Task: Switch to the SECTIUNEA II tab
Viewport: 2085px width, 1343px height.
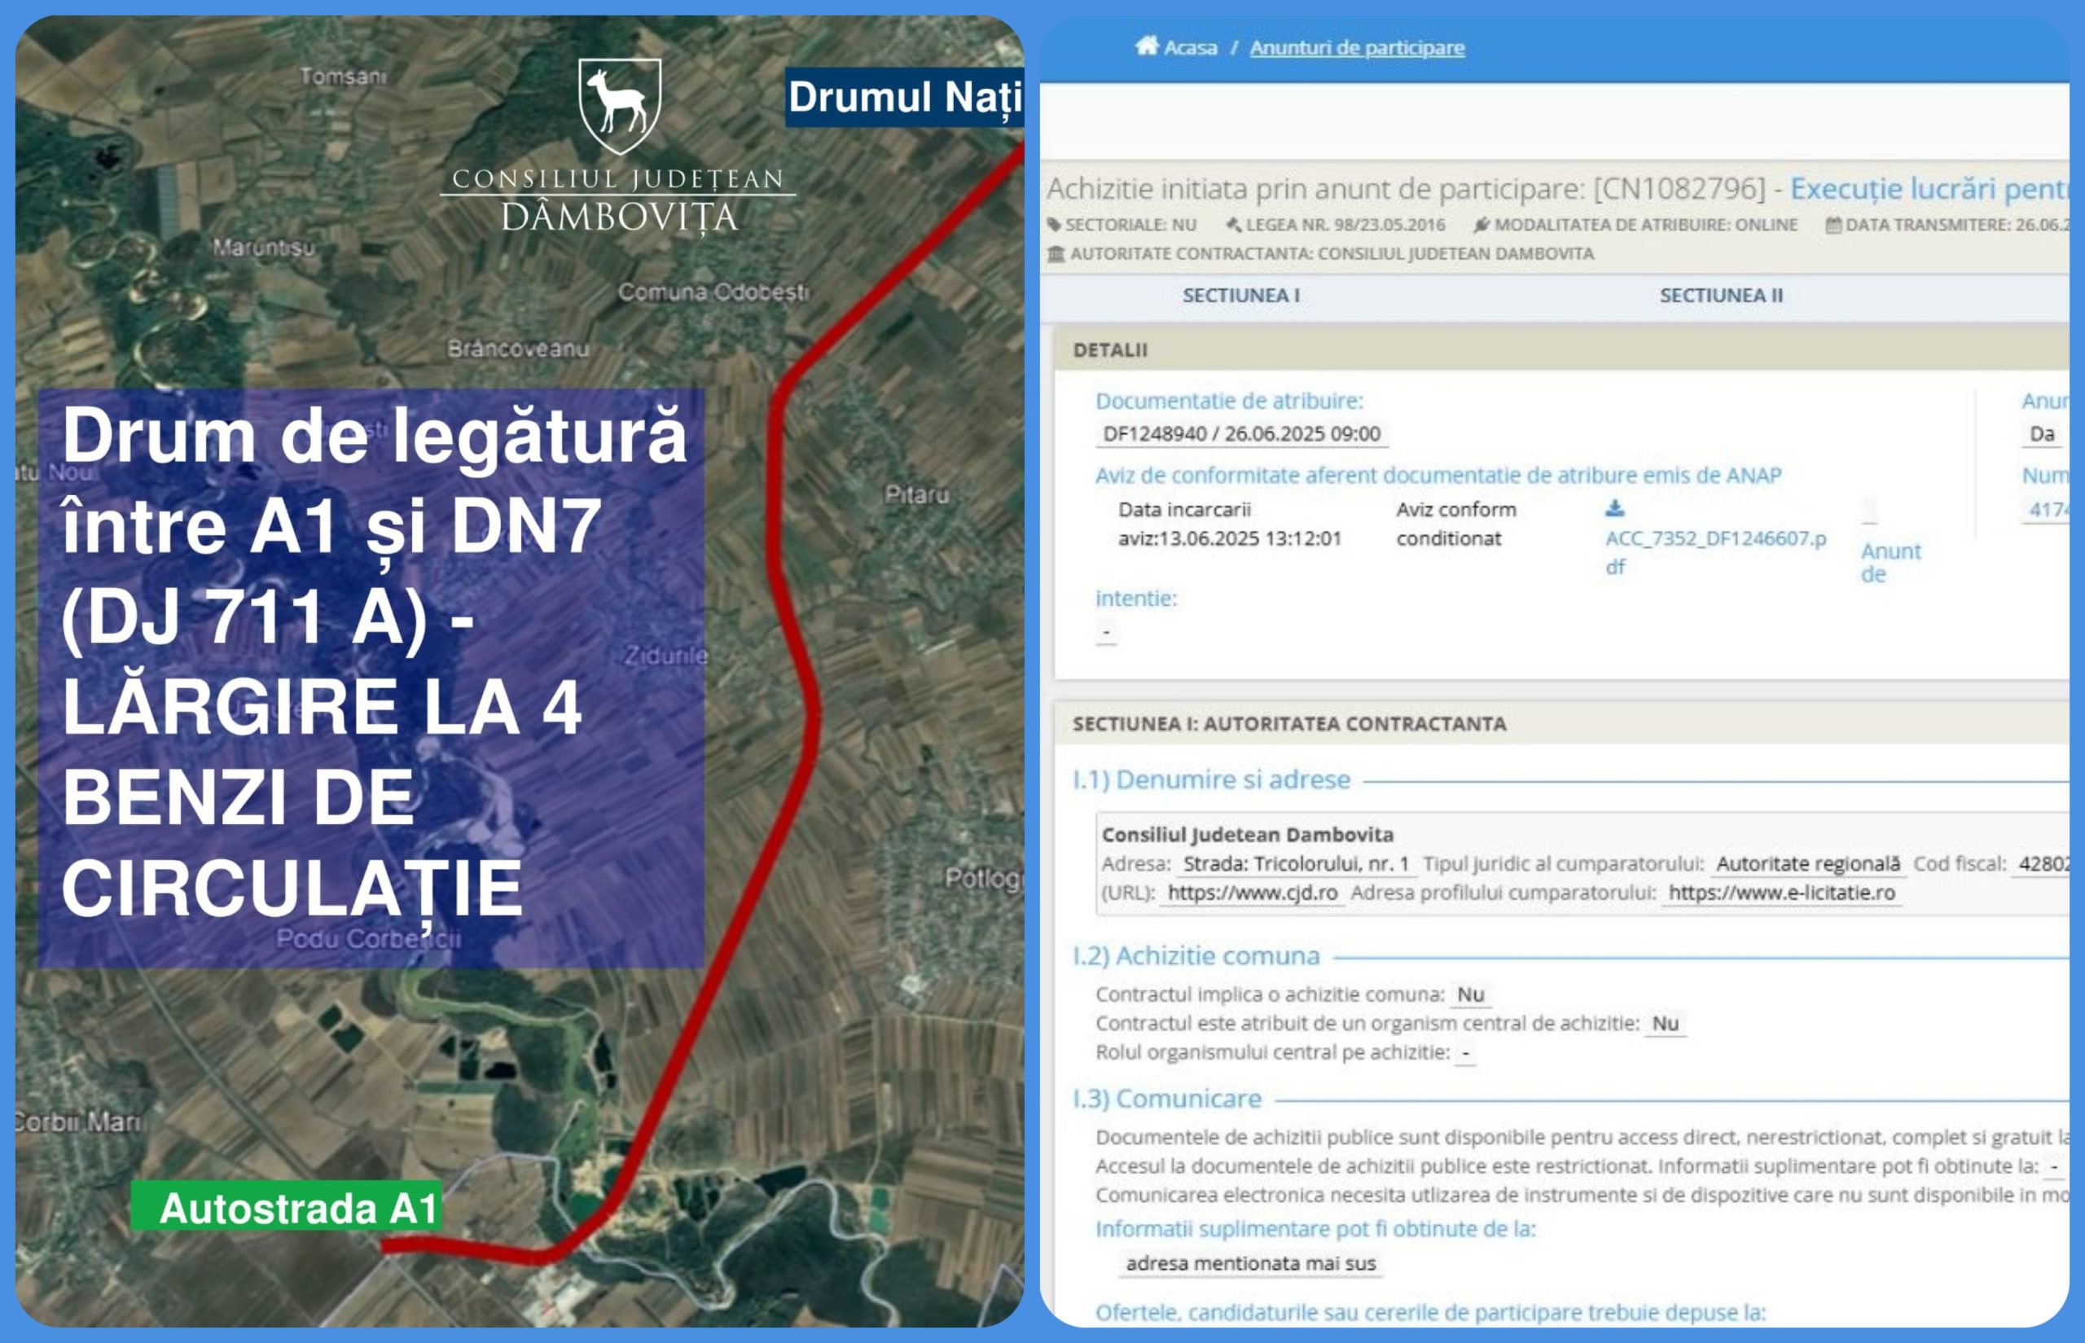Action: (1722, 296)
